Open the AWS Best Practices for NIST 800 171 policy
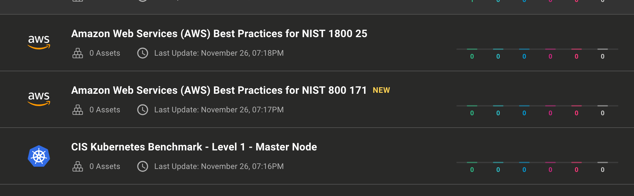 [219, 90]
